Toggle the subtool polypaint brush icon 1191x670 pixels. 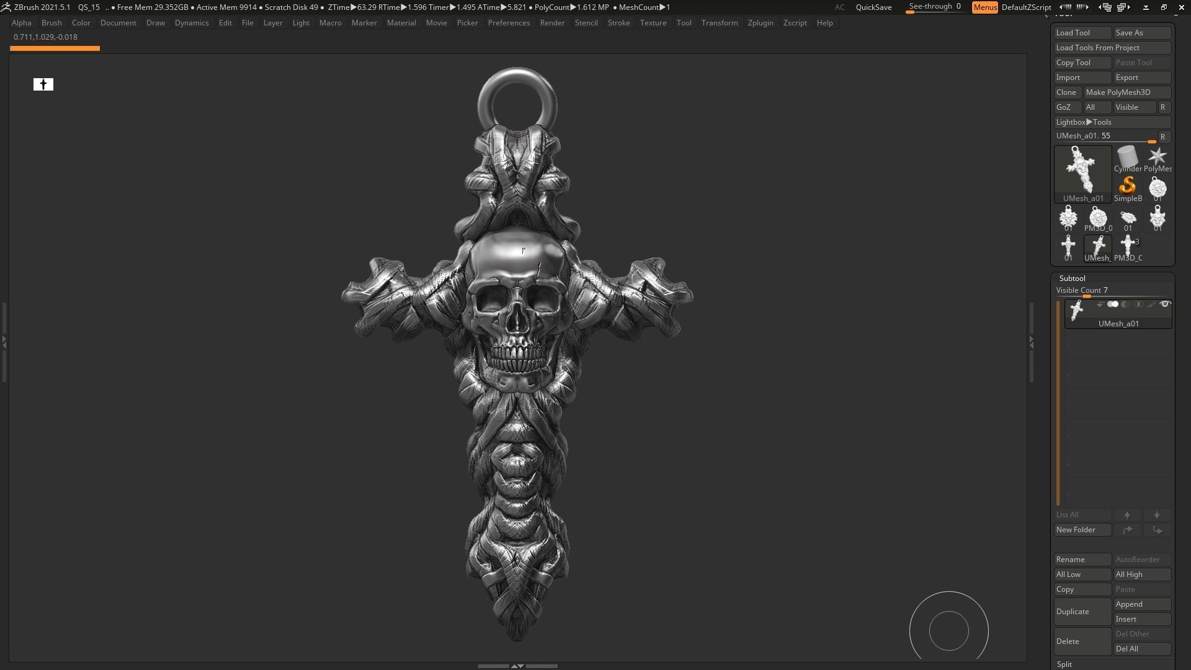coord(1151,304)
